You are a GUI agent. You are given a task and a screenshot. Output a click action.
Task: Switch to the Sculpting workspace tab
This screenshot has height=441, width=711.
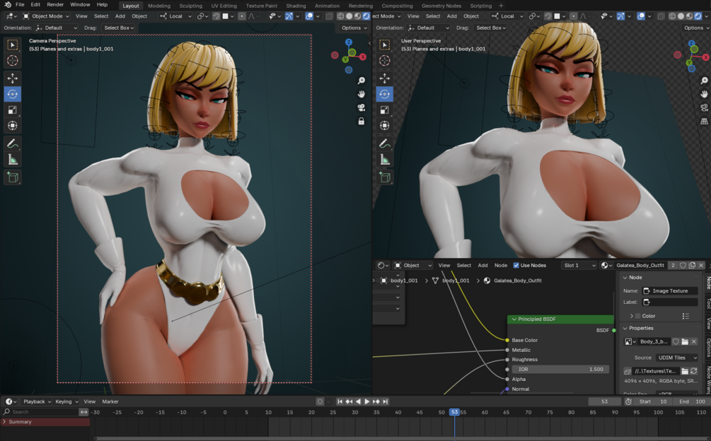click(x=191, y=6)
